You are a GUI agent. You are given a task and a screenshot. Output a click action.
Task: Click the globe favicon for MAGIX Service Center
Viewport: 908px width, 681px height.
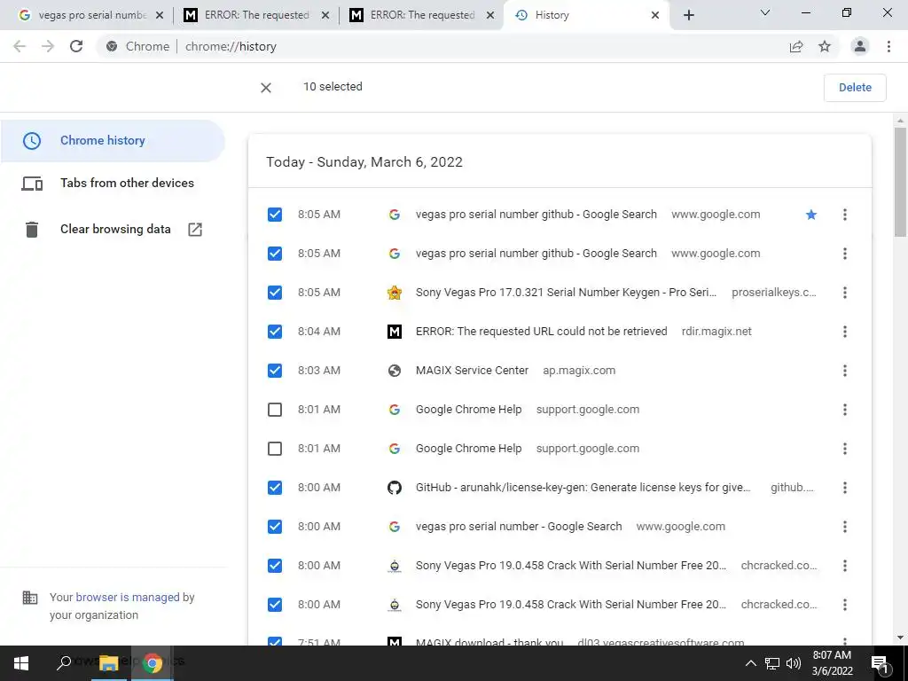click(395, 371)
